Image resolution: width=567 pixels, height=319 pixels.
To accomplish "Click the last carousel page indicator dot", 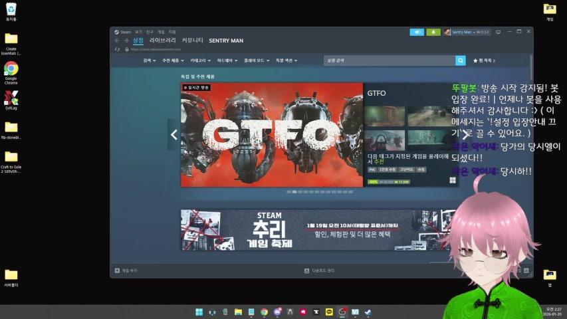I will (351, 191).
